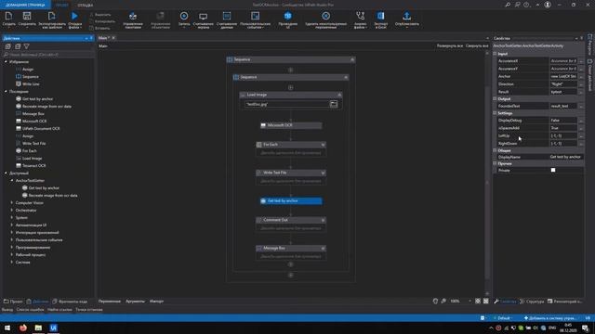Open the Outline tab at bottom right
This screenshot has width=595, height=334.
[x=532, y=302]
